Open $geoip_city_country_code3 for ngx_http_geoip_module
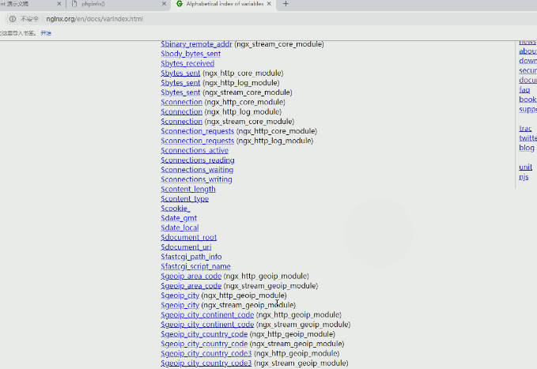Image resolution: width=537 pixels, height=369 pixels. 206,353
